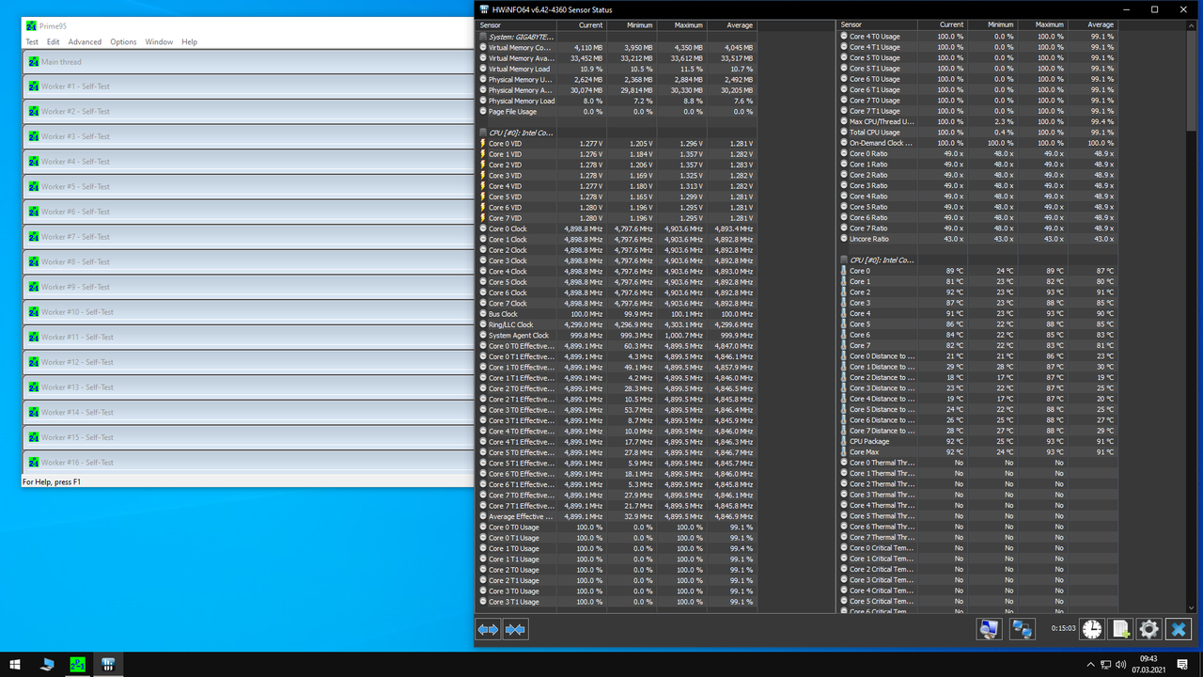The height and width of the screenshot is (677, 1203).
Task: Collapse the CPU [#0]: Intel Co... group in left panel
Action: click(x=483, y=133)
